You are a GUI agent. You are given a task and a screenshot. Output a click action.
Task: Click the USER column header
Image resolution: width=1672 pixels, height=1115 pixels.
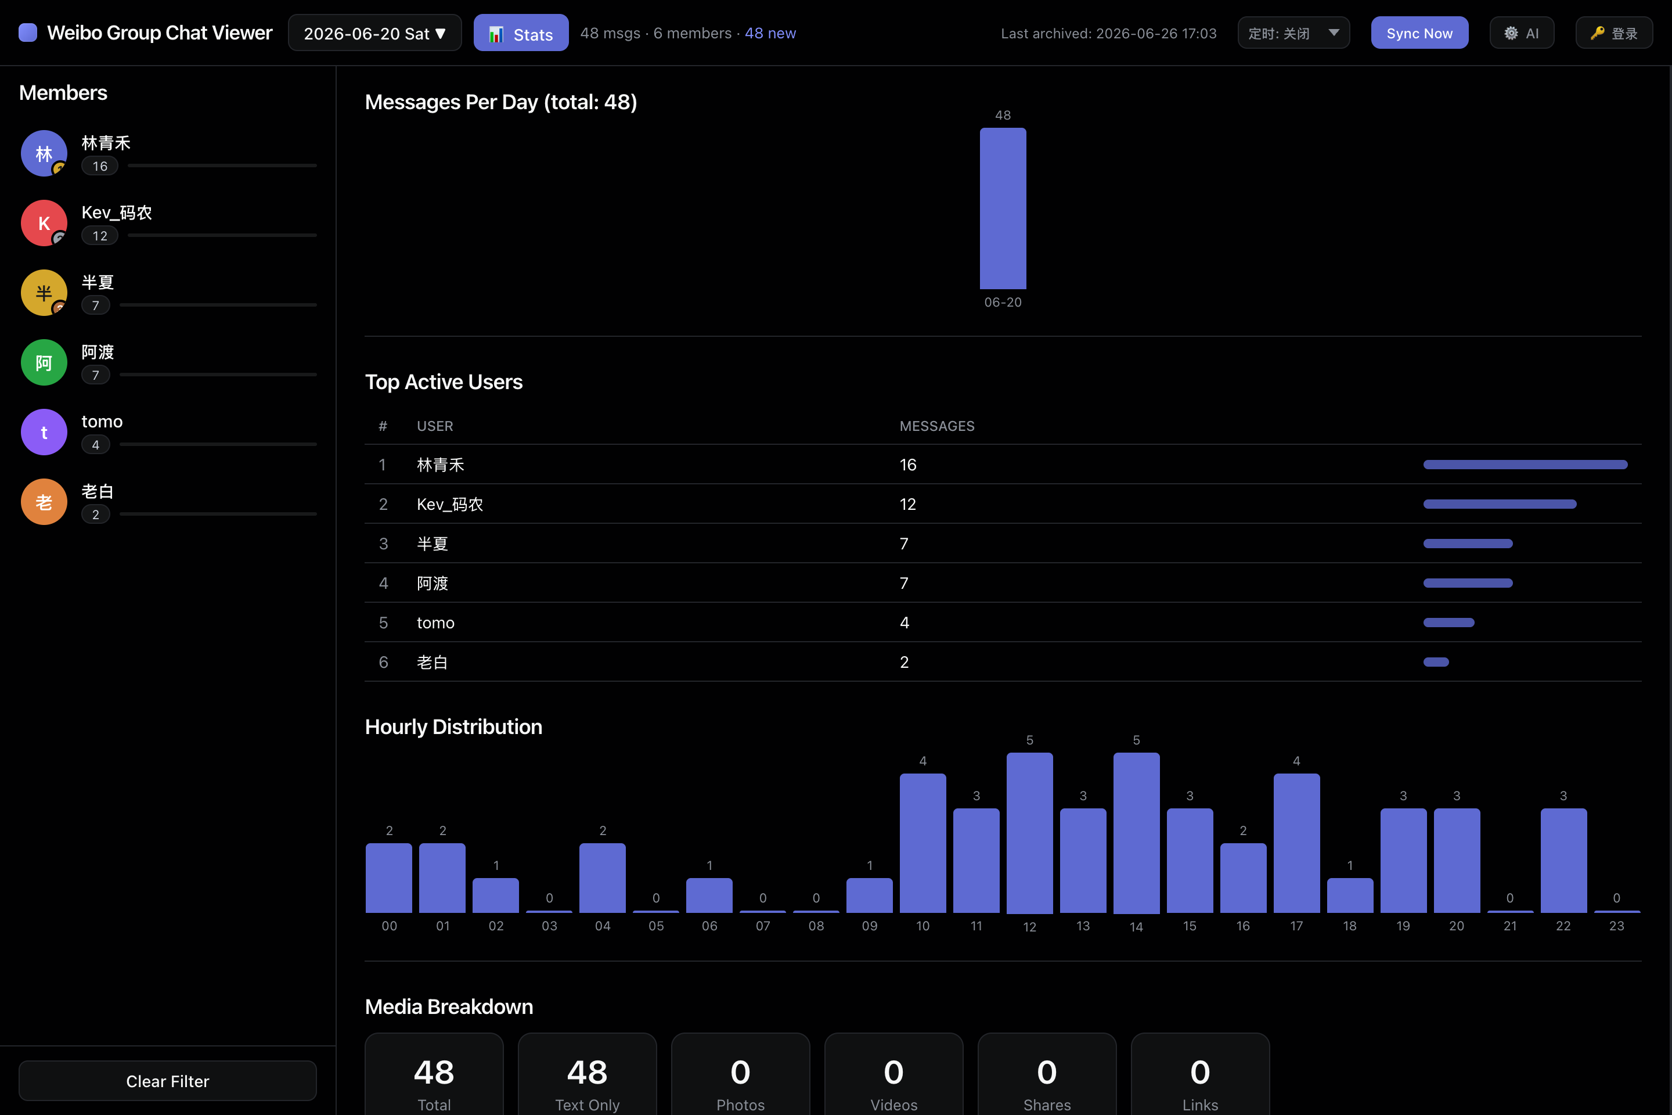pos(435,426)
